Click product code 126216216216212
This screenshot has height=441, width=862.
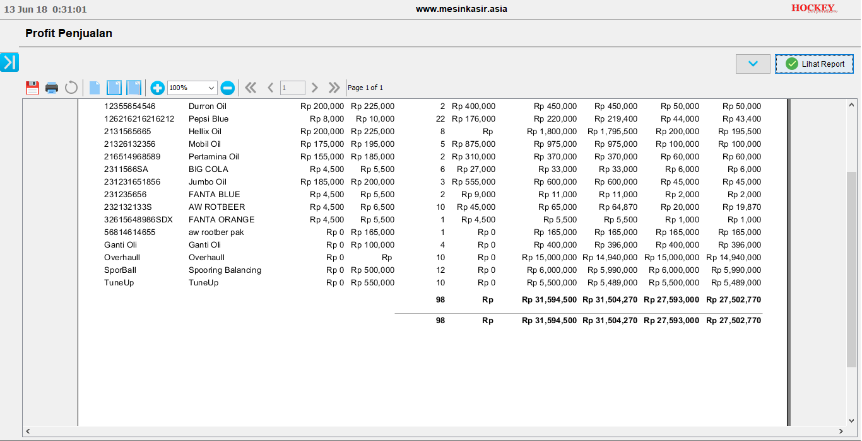click(139, 119)
